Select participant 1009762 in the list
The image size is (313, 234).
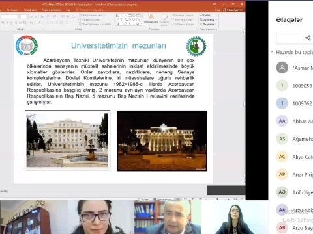(295, 103)
